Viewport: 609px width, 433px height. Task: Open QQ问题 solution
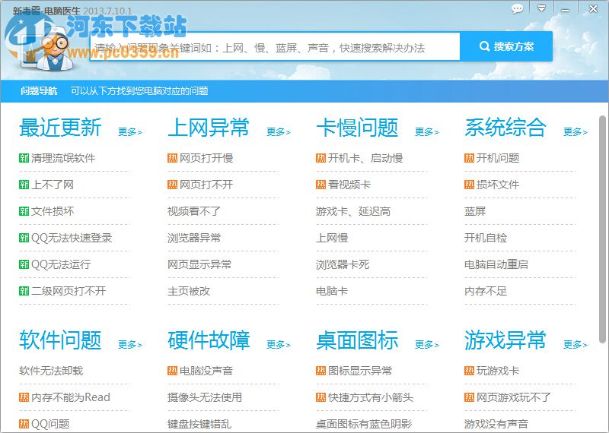click(x=50, y=424)
